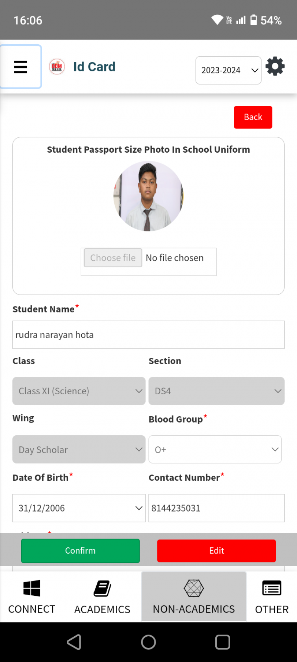
Task: Open the Section DS4 dropdown
Action: click(x=216, y=391)
